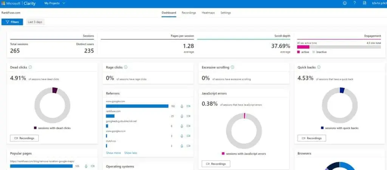Click the www.google.com referrer bar
Screen dimensions: 387x170
137,106
